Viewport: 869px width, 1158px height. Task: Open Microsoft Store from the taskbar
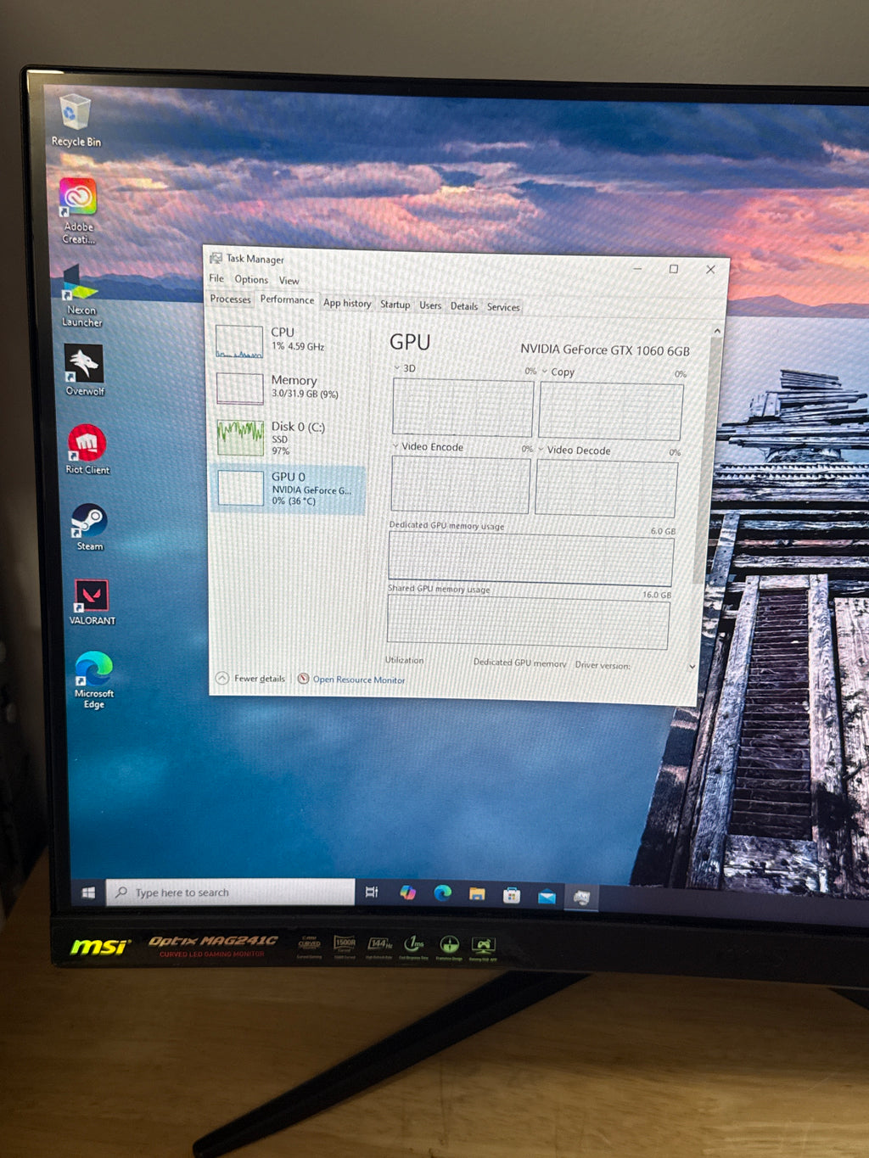click(x=512, y=895)
